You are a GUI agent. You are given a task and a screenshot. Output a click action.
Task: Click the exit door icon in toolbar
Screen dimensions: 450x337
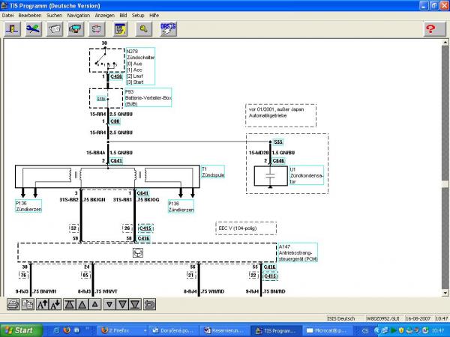11,28
